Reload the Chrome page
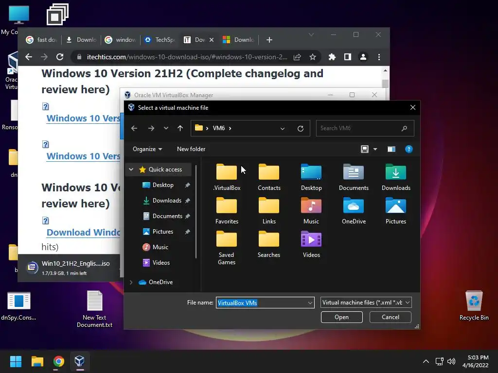The width and height of the screenshot is (498, 373). point(60,57)
